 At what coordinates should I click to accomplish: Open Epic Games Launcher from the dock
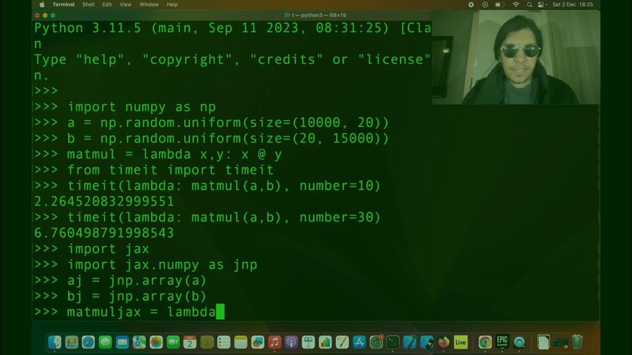coord(502,342)
